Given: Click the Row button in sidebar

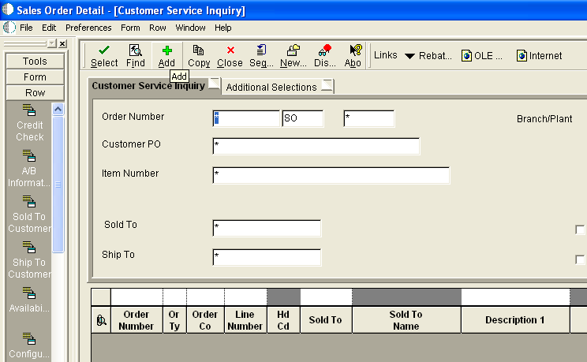Looking at the screenshot, I should point(35,92).
